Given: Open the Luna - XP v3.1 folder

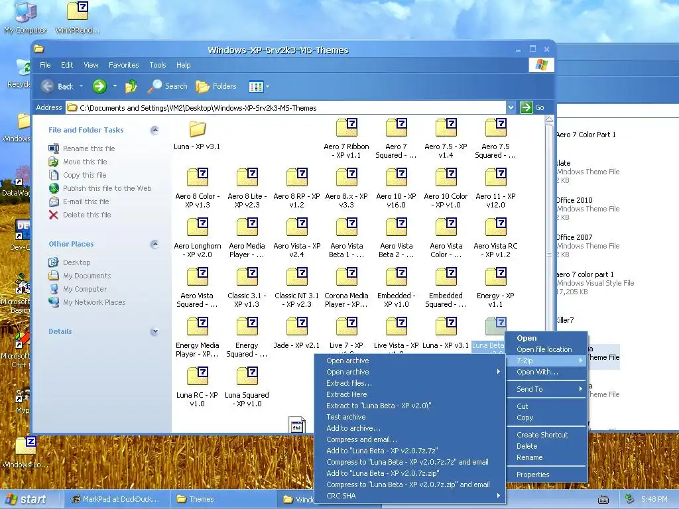Looking at the screenshot, I should click(x=197, y=135).
